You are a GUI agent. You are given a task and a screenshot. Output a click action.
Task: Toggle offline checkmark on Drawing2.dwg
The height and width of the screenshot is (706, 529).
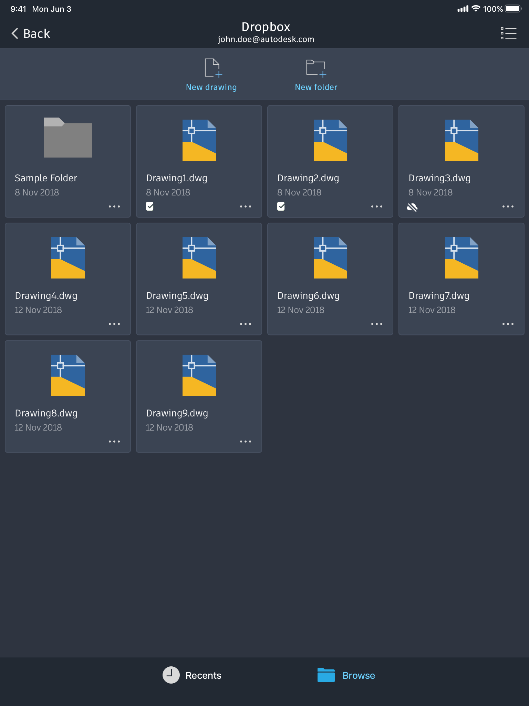coord(281,206)
